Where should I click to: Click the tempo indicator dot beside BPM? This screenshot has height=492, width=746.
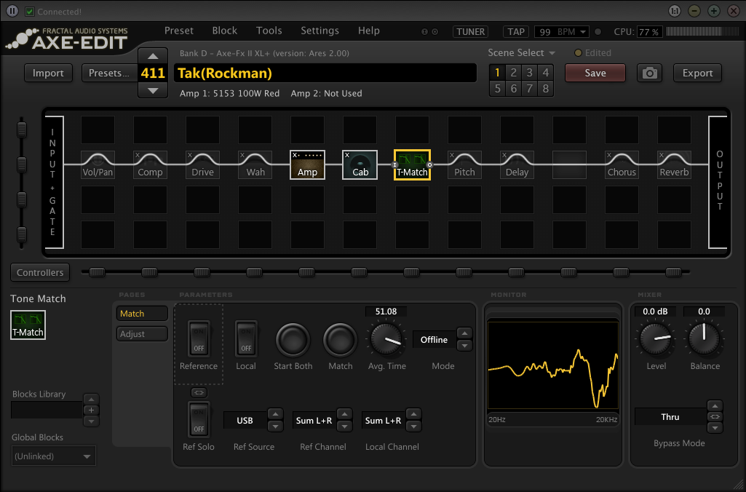pyautogui.click(x=598, y=32)
